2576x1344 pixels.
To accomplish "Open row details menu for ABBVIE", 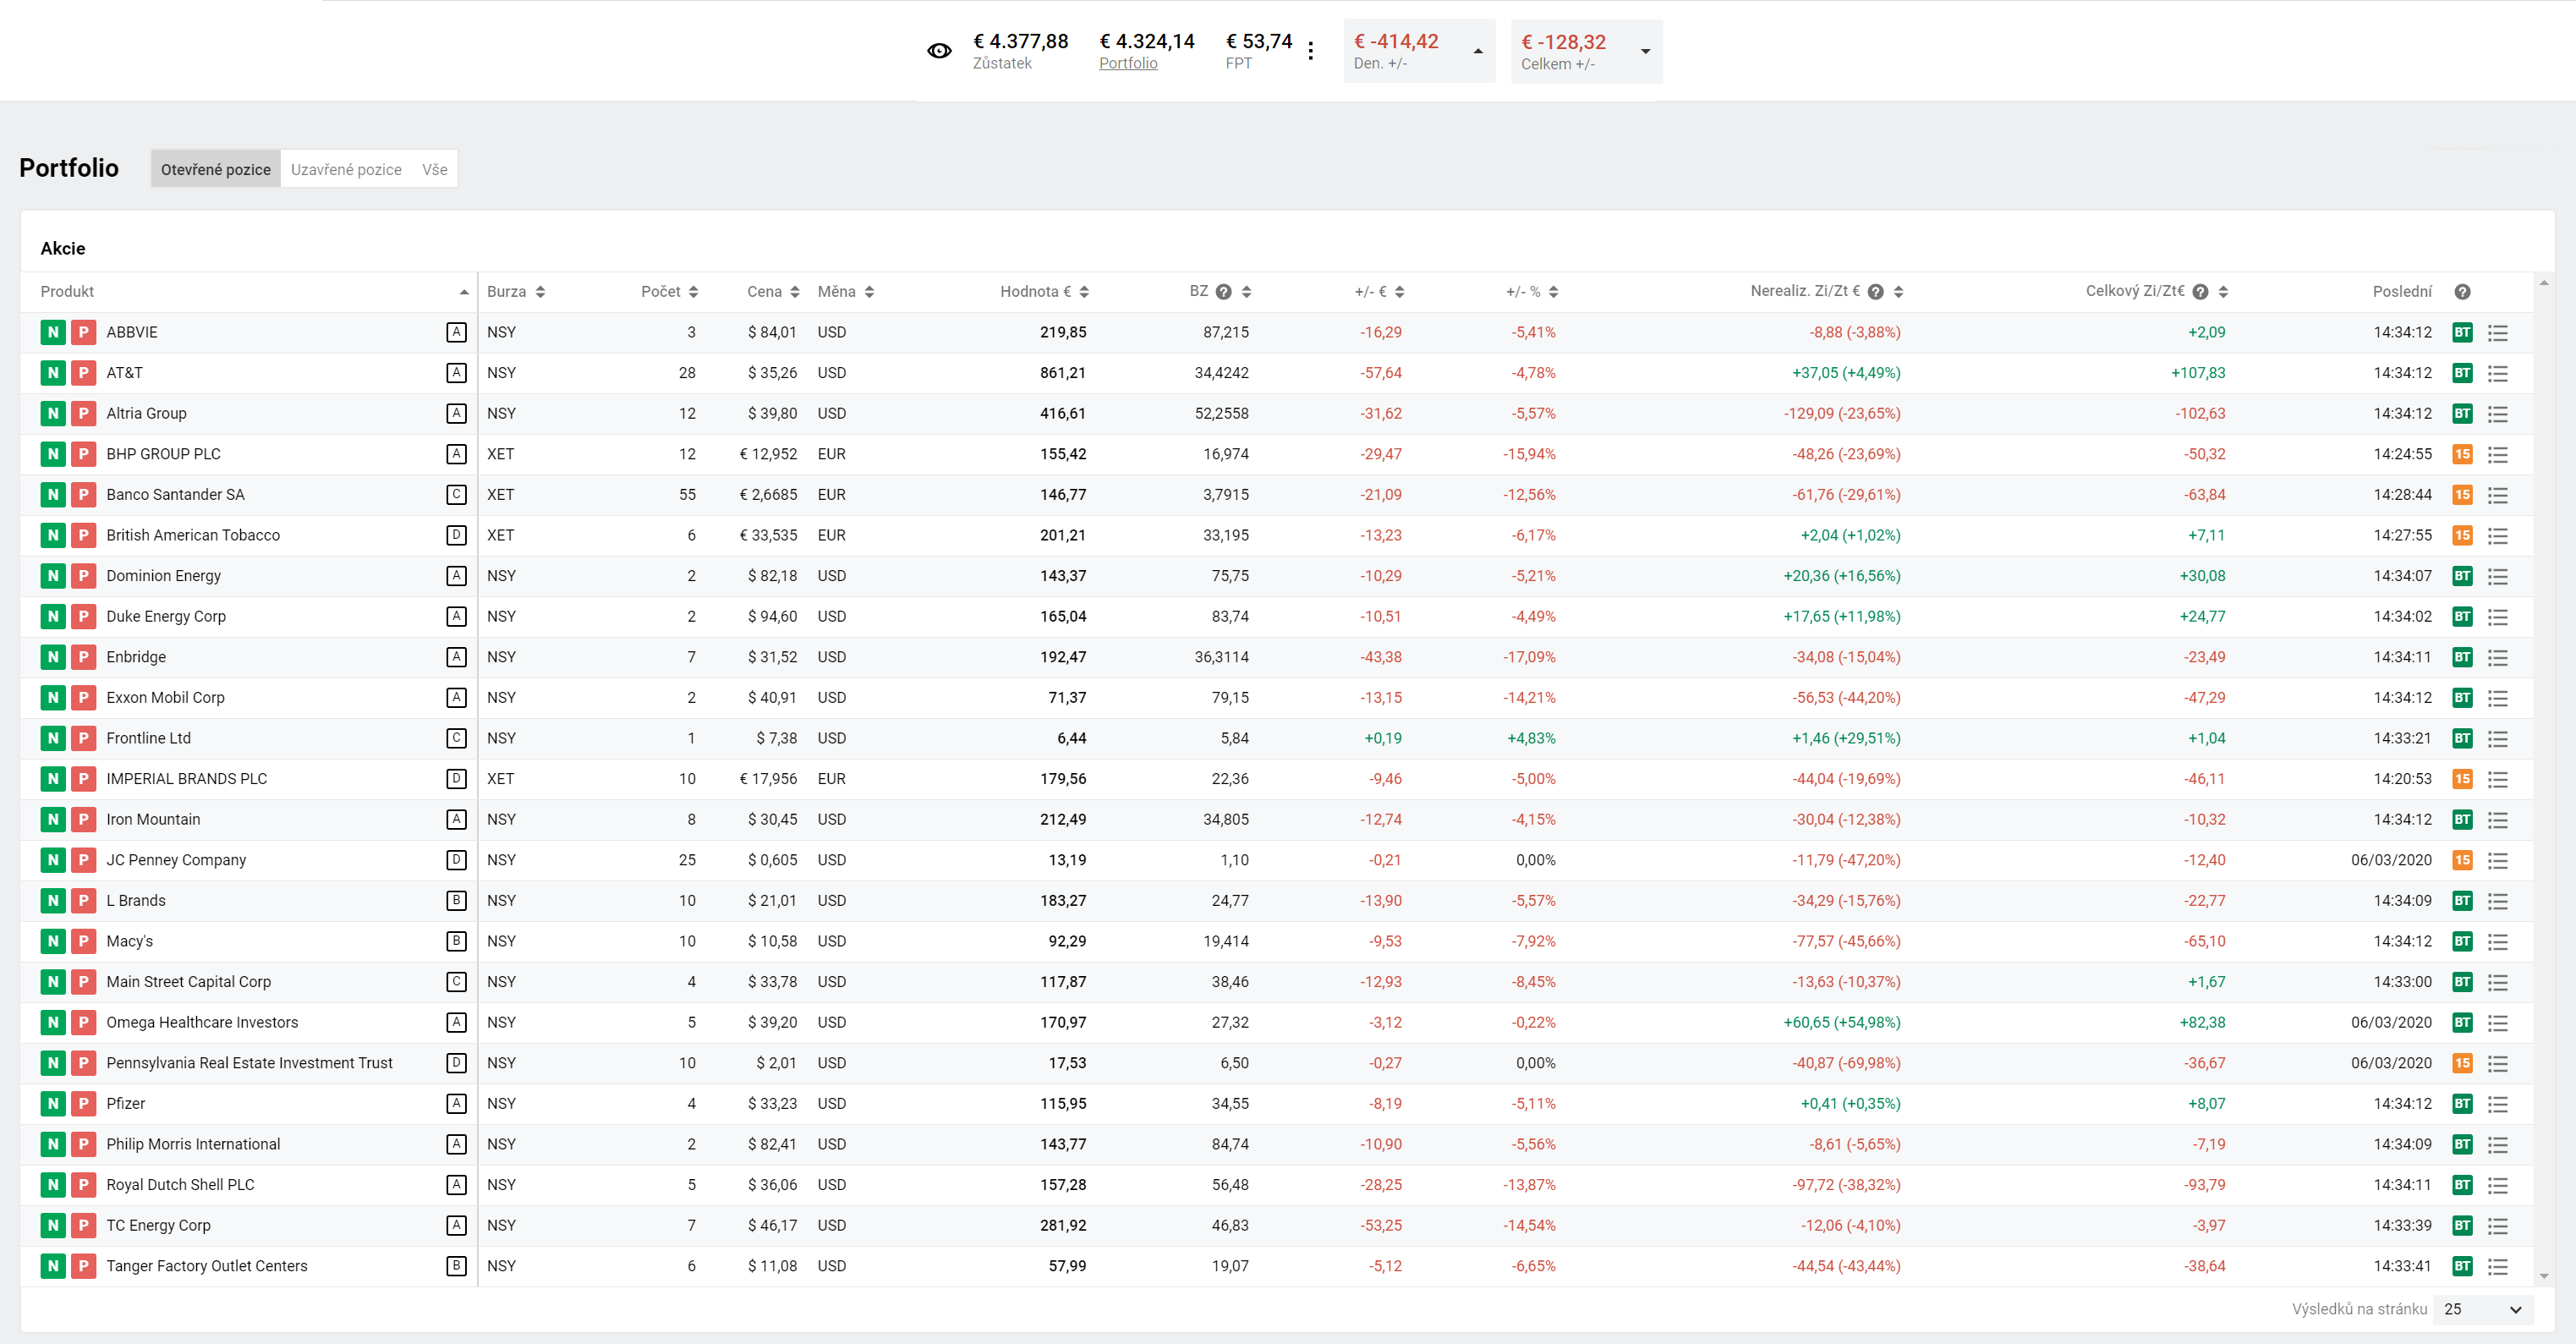I will point(2498,332).
